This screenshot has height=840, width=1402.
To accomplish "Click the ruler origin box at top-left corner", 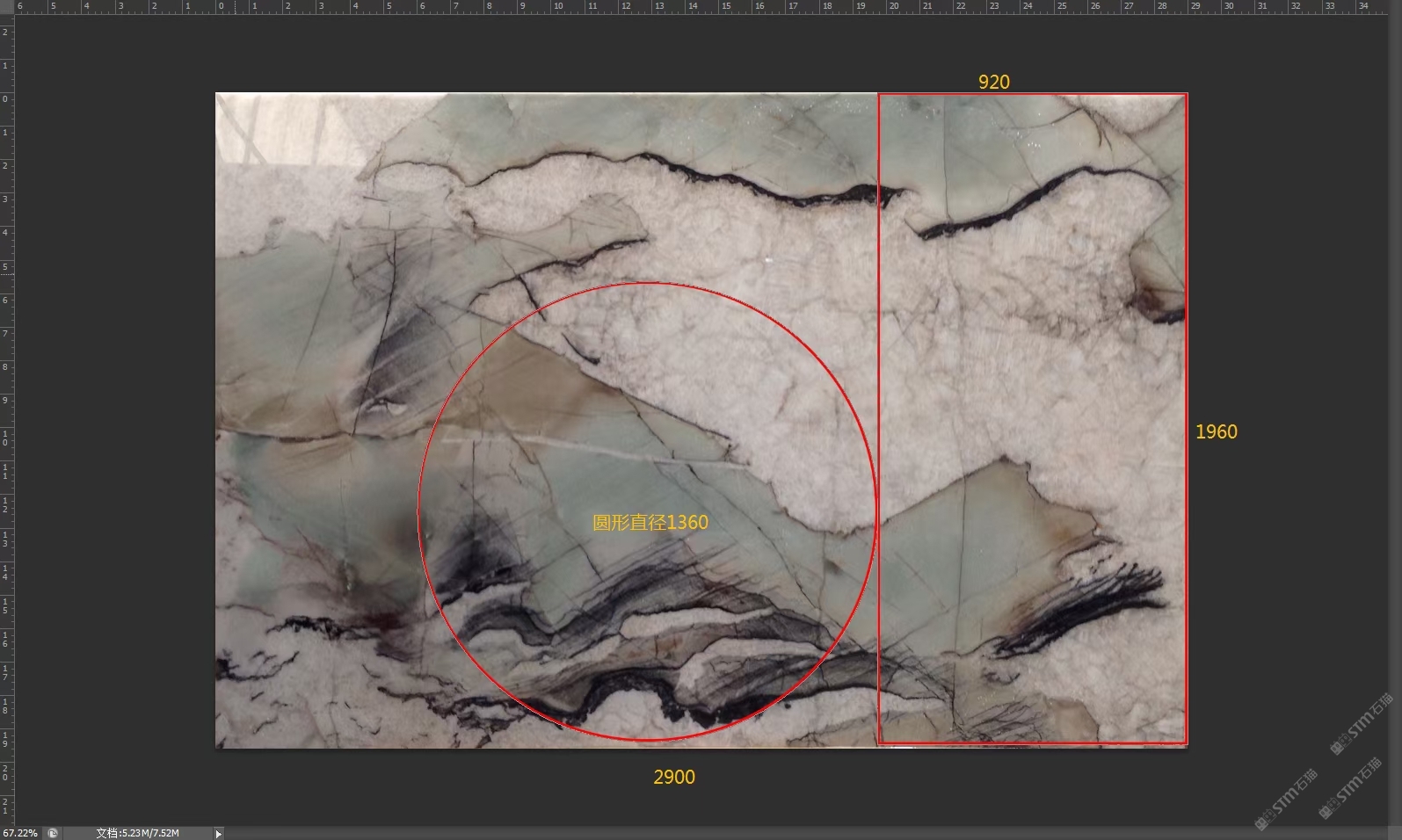I will (x=7, y=7).
